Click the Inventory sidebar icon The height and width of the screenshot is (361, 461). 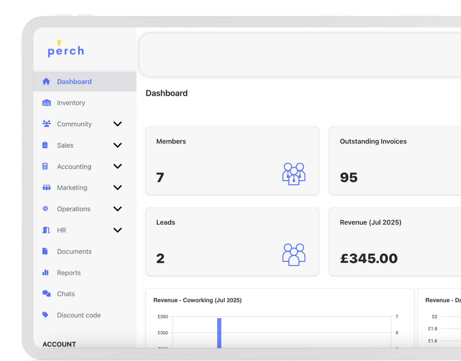click(46, 103)
